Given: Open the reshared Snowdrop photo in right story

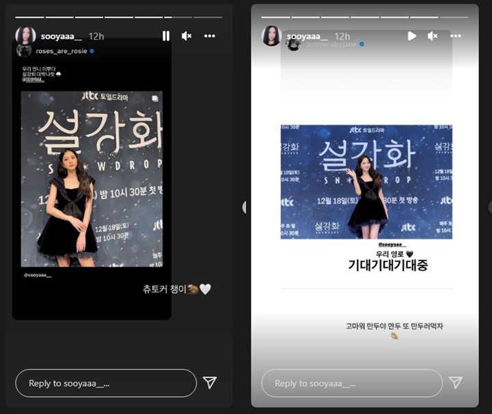Looking at the screenshot, I should click(x=366, y=181).
